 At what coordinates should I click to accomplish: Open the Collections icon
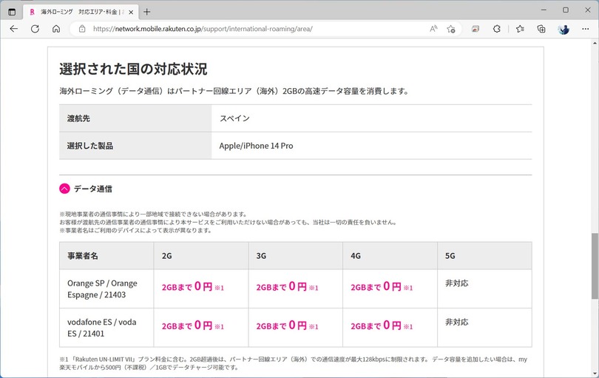coord(541,29)
